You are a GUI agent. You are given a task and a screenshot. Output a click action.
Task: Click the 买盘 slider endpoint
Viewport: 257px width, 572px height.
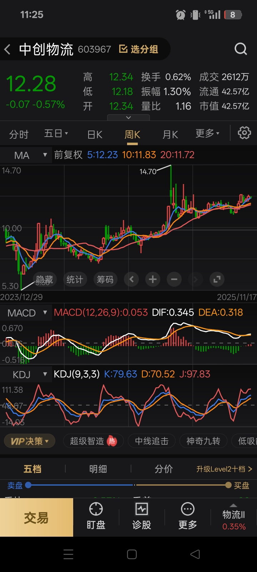pos(228,485)
